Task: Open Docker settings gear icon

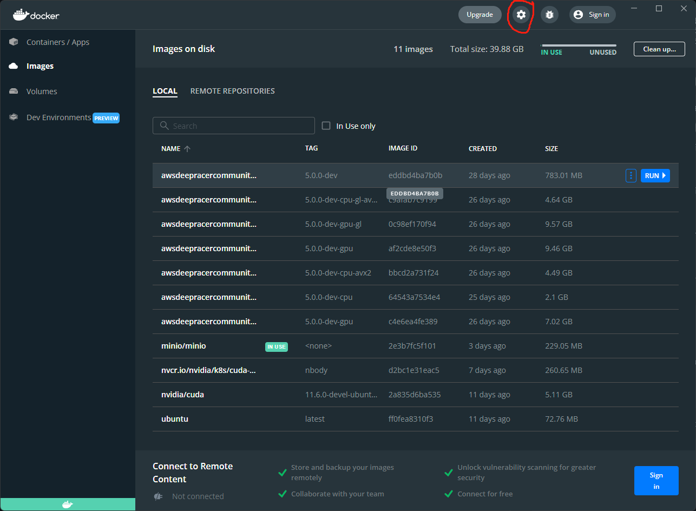Action: point(521,15)
